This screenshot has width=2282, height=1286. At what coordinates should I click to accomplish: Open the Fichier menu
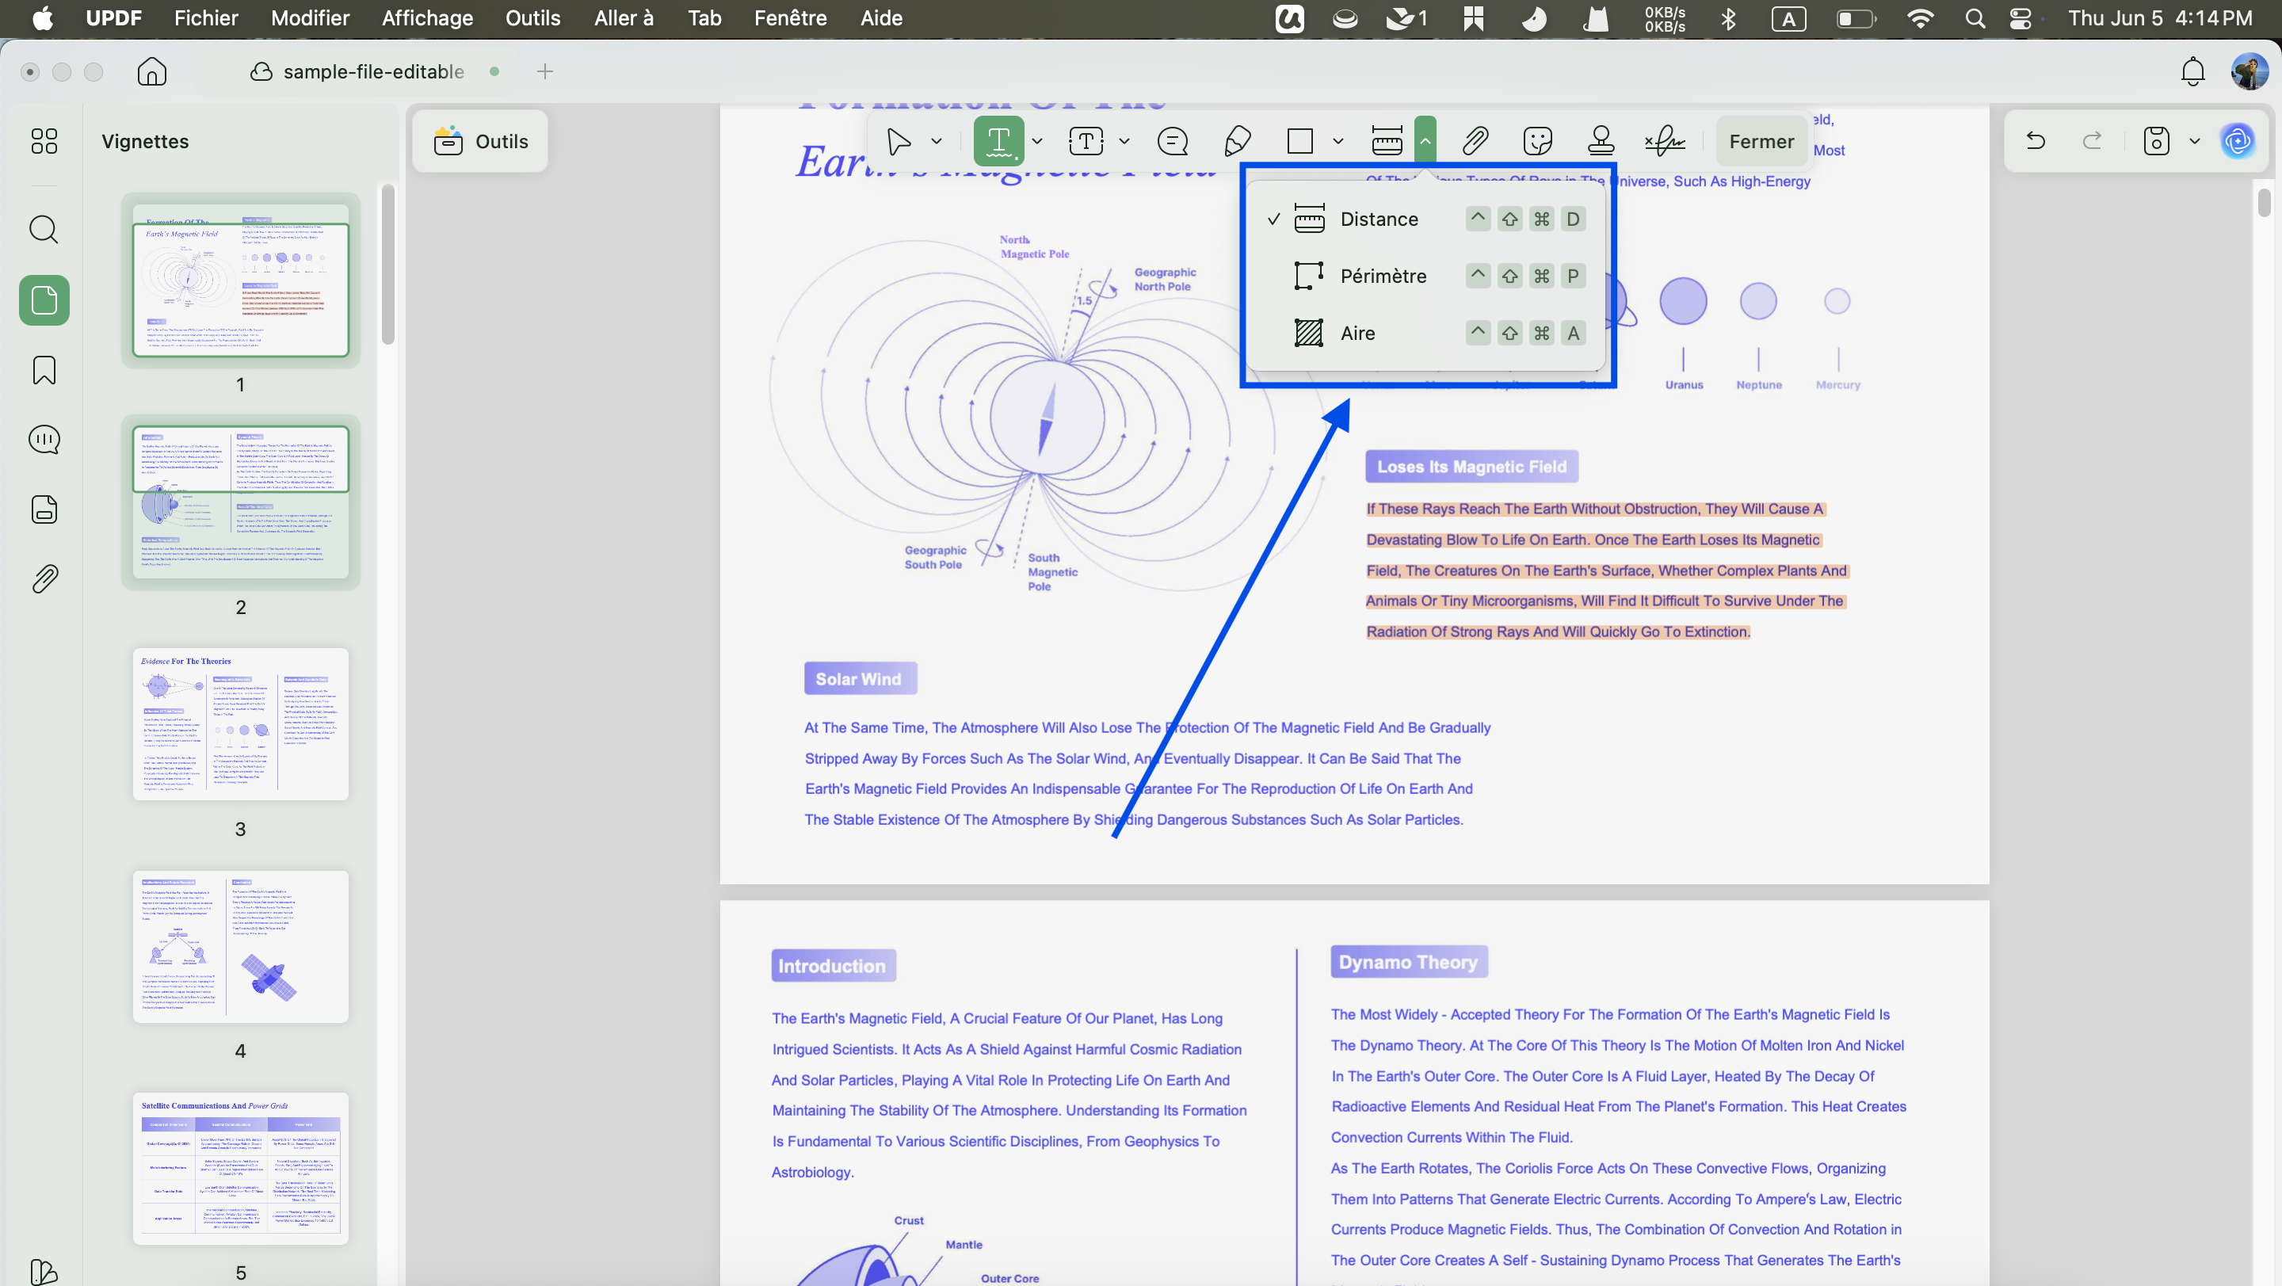pos(206,17)
